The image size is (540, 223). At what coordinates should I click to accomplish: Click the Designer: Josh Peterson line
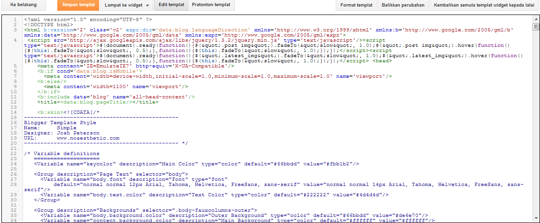tap(62, 133)
